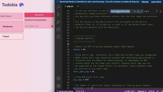
Task: Toggle Use Regular Expression in find widget
Action: pyautogui.click(x=142, y=11)
